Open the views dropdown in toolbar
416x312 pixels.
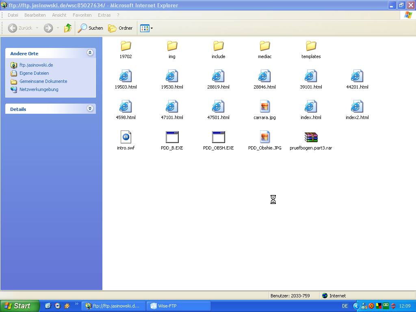(146, 28)
